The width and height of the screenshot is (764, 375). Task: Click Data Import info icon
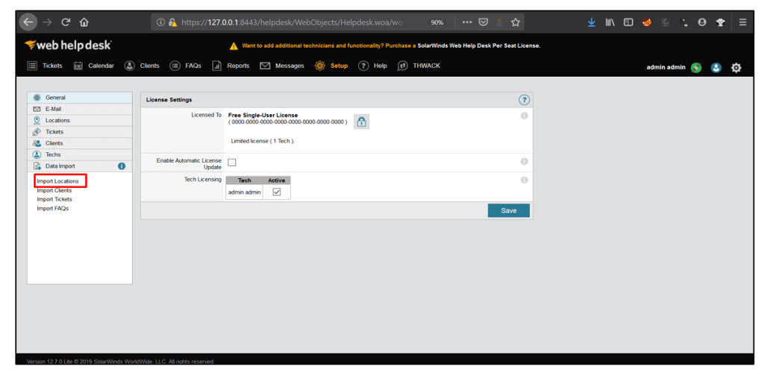[x=122, y=166]
